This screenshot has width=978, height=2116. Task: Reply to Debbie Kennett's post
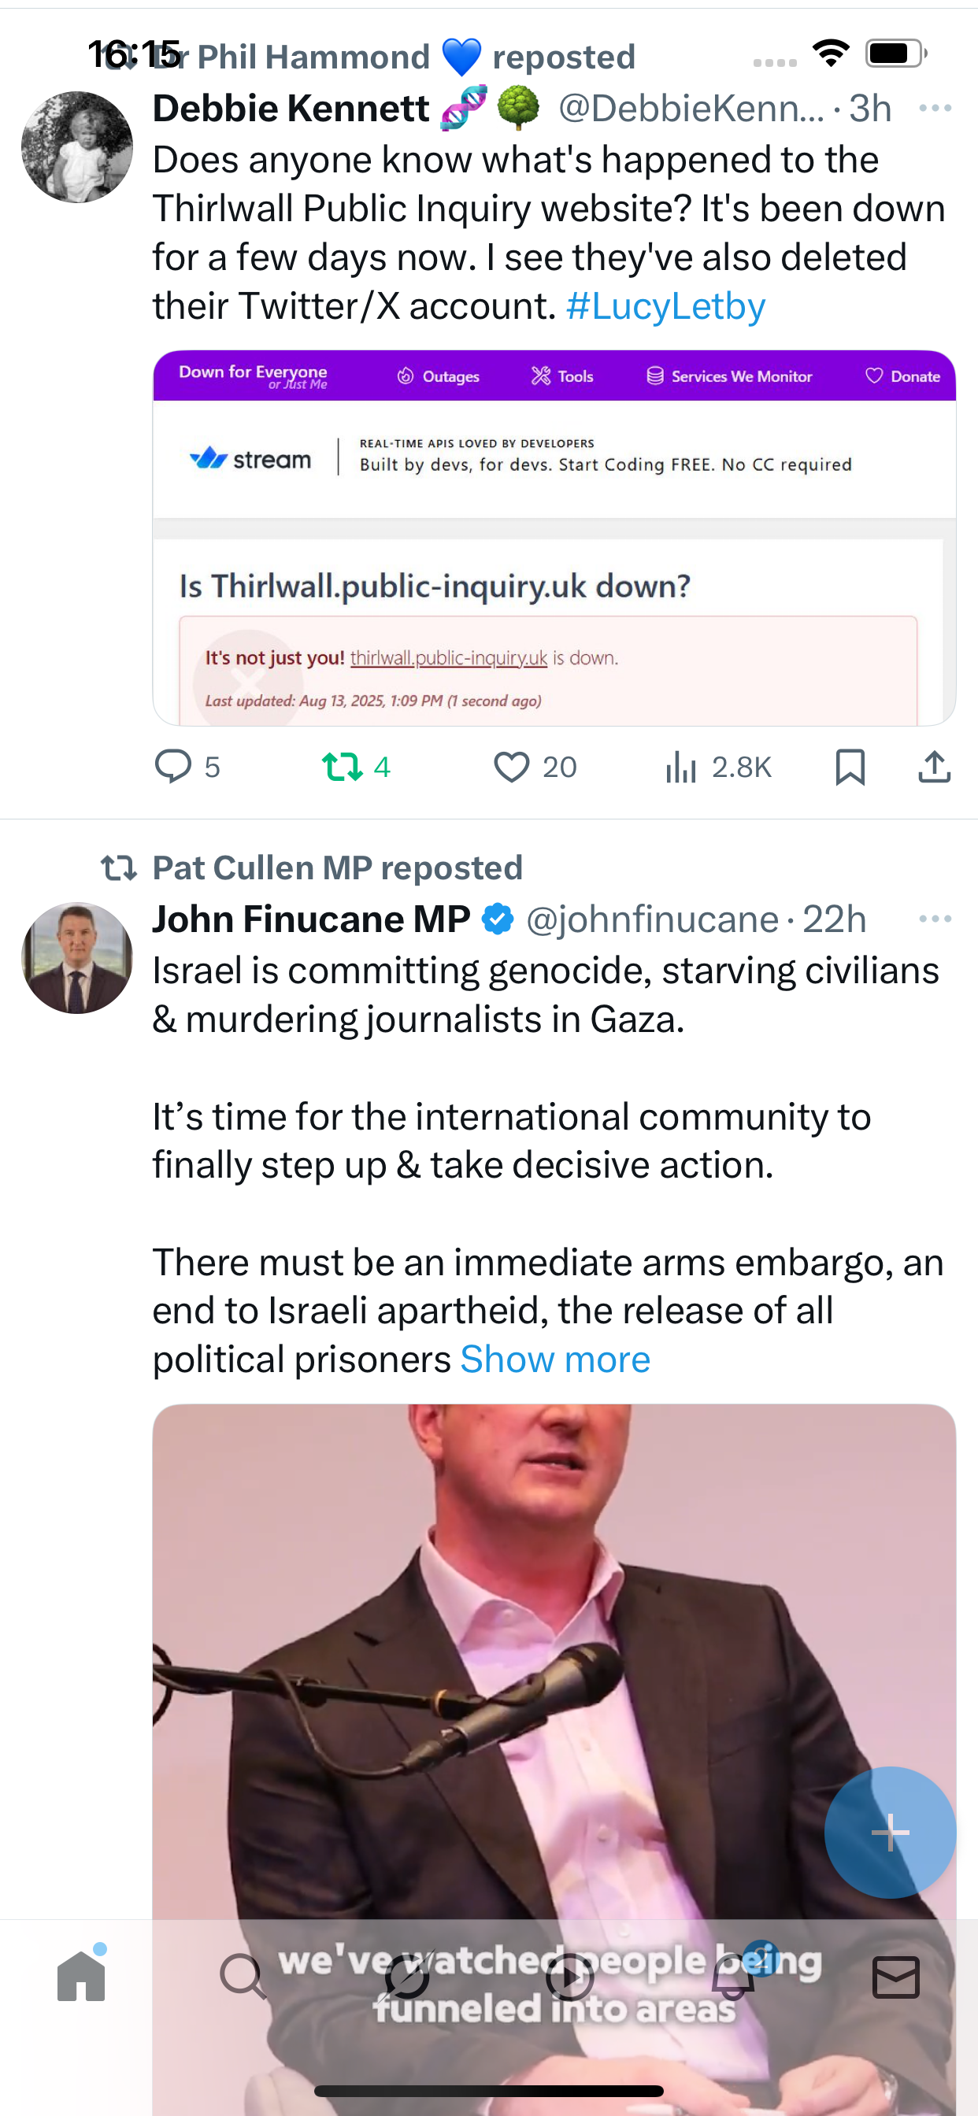point(173,767)
